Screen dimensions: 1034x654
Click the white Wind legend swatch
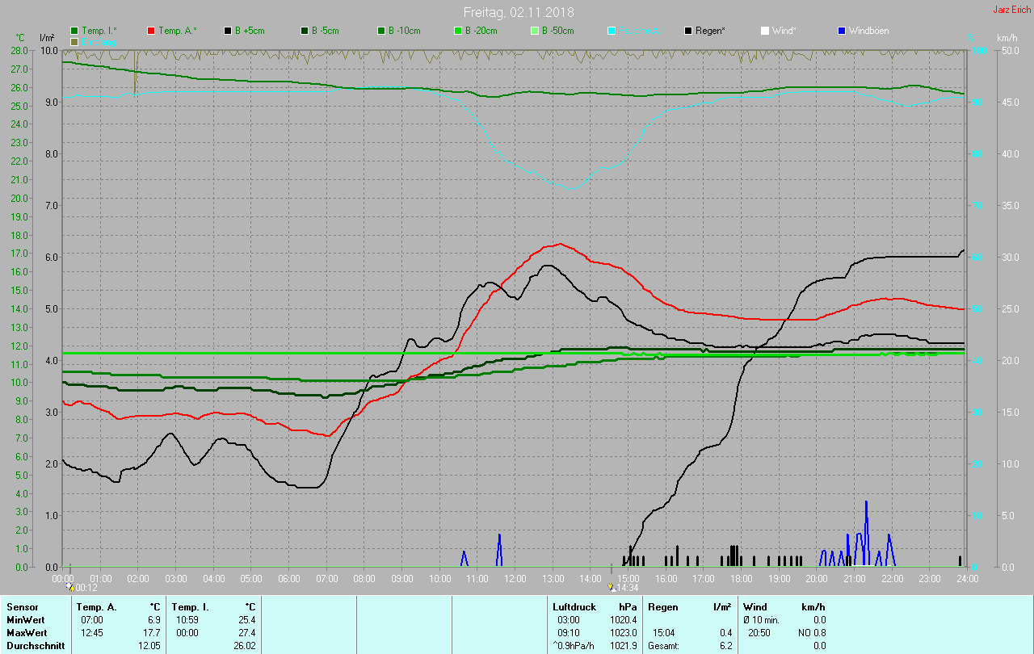[x=765, y=31]
